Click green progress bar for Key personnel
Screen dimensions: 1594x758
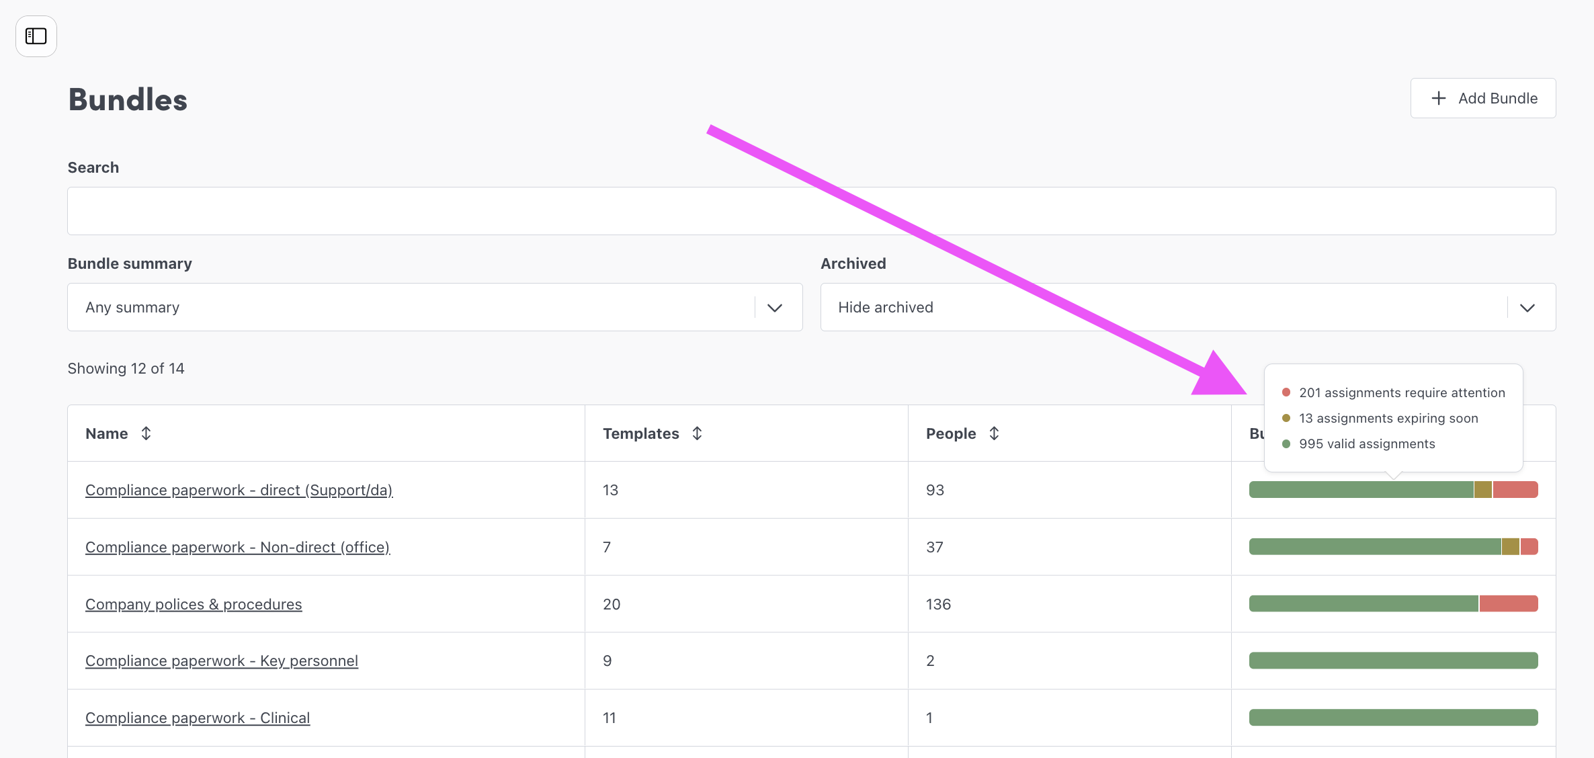click(x=1393, y=661)
